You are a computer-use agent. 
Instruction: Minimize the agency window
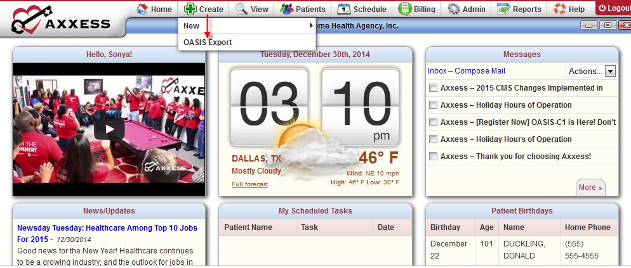click(588, 25)
